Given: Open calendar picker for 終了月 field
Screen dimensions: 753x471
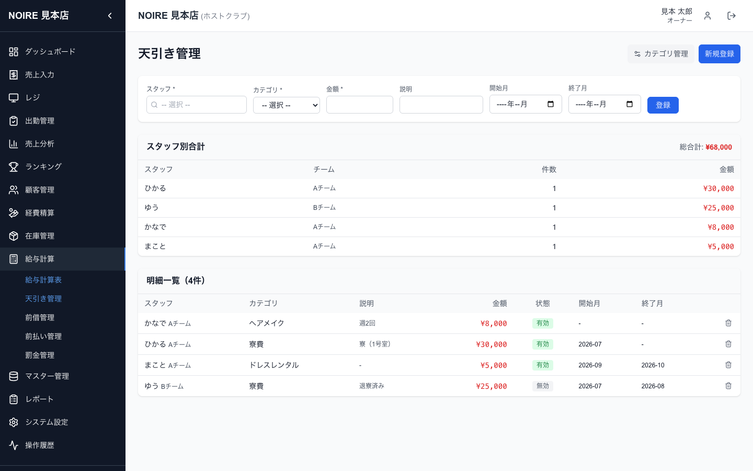Looking at the screenshot, I should click(630, 104).
